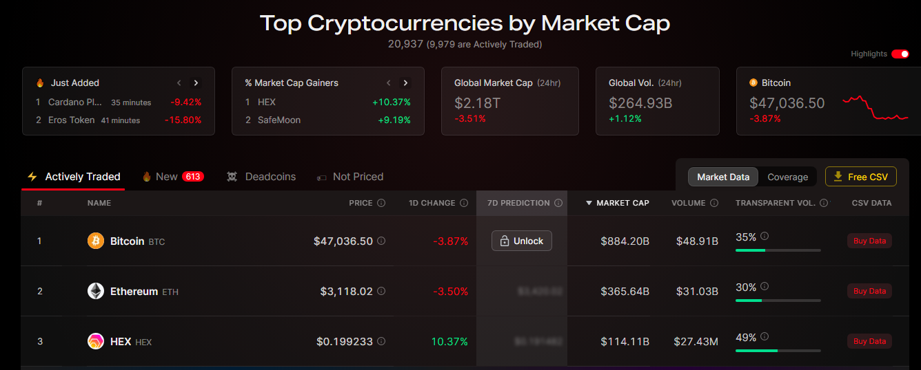Click the Bitcoin logo icon in table
921x370 pixels.
click(x=96, y=241)
